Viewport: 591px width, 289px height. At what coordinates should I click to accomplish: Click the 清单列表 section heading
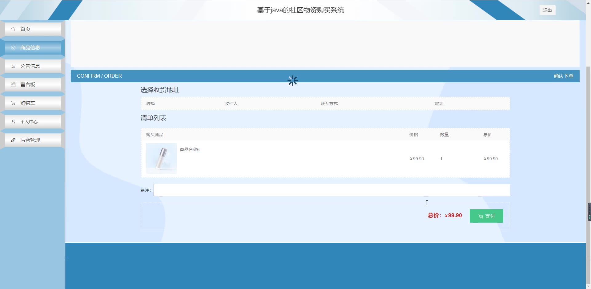[153, 118]
